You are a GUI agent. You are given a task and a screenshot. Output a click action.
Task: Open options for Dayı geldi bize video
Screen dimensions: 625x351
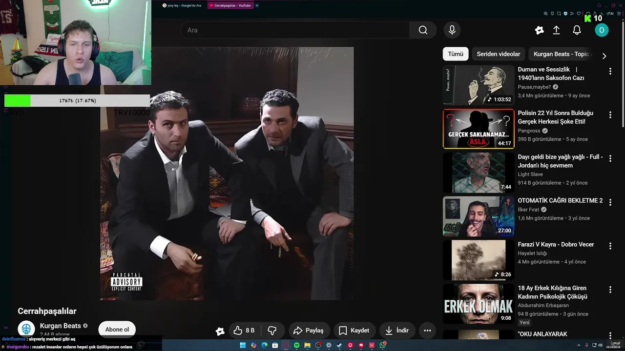click(610, 158)
